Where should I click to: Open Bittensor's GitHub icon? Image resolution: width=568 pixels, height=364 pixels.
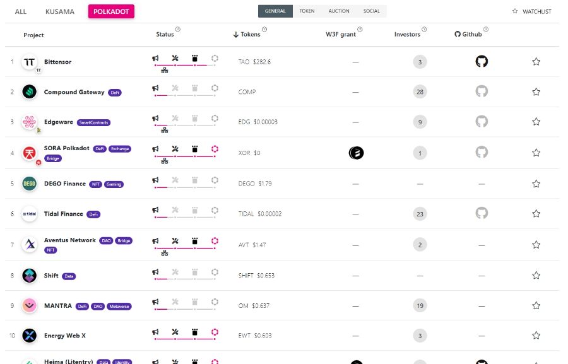tap(482, 61)
